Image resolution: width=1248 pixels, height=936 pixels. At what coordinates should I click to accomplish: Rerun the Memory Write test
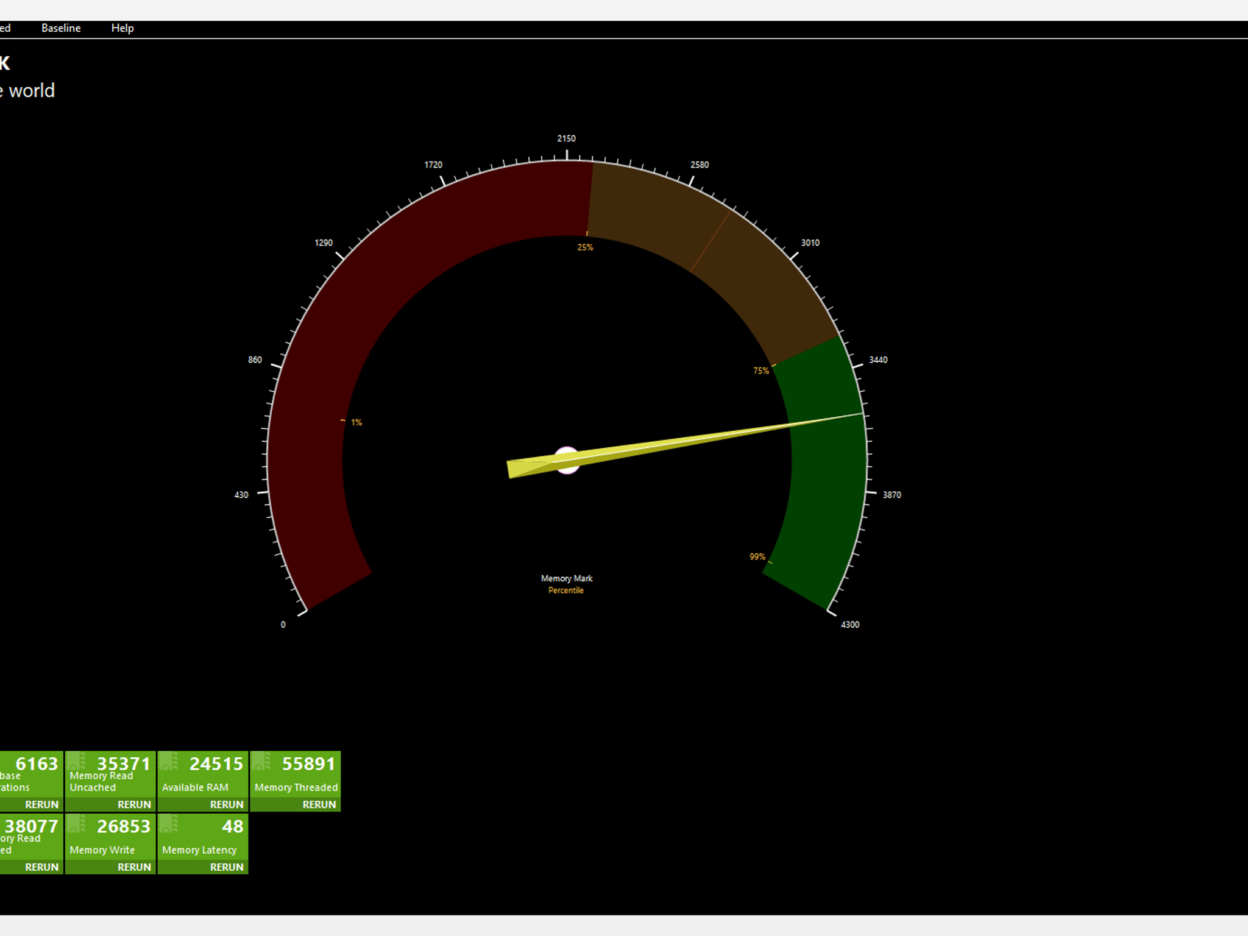[134, 867]
